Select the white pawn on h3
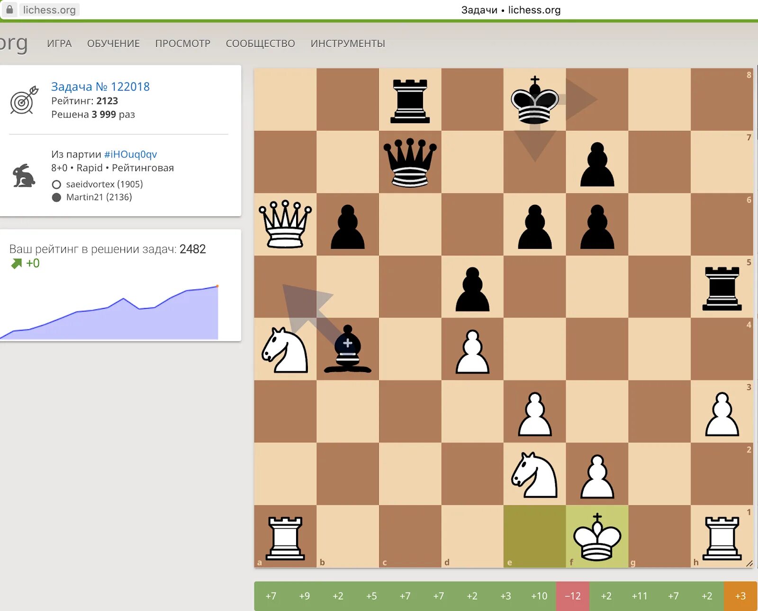 tap(722, 414)
